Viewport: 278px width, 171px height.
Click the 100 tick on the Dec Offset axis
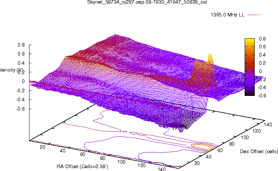245,137
